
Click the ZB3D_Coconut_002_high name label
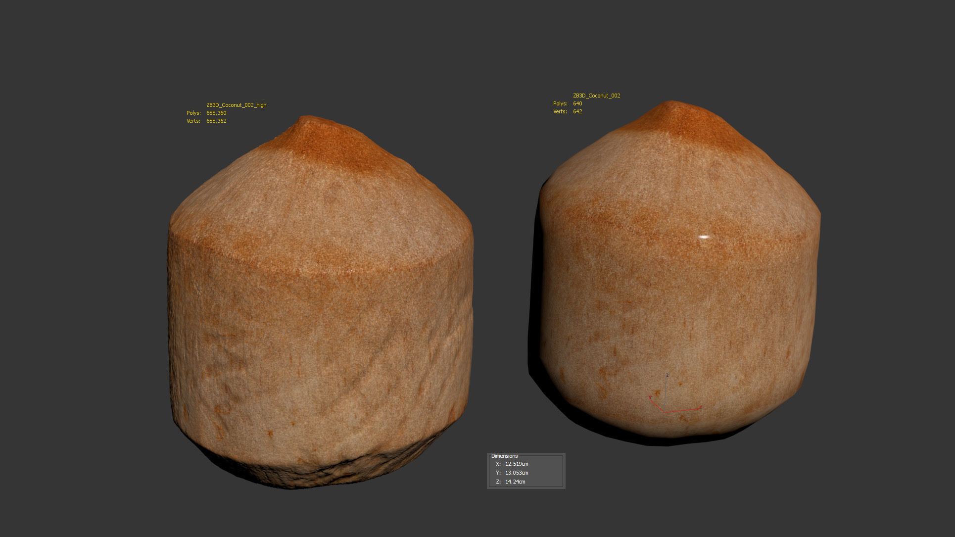point(236,105)
